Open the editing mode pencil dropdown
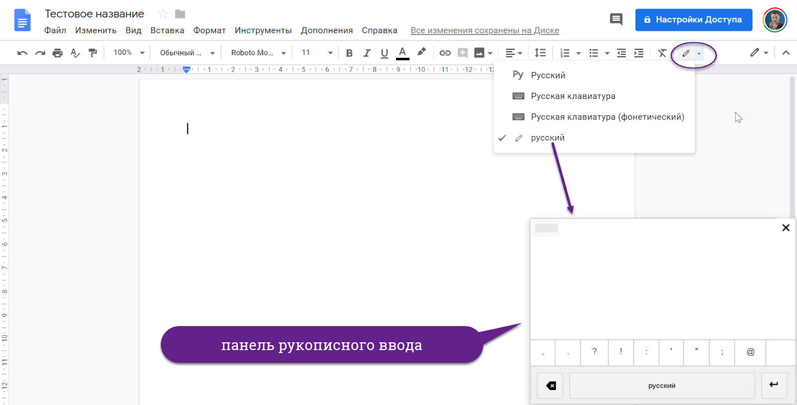Viewport: 797px width, 405px height. 759,52
